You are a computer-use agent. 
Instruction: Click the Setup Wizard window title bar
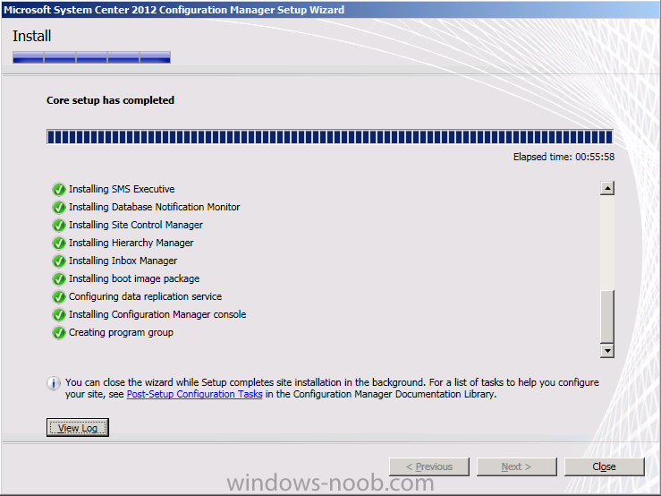point(331,9)
